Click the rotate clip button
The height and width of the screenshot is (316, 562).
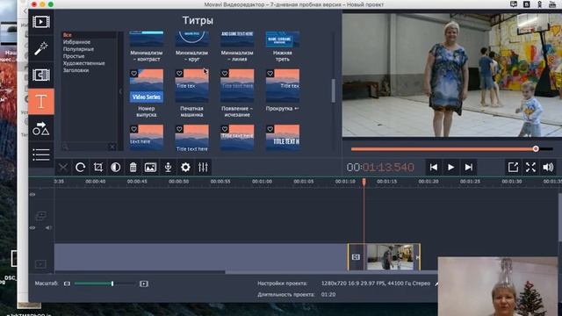coord(80,168)
